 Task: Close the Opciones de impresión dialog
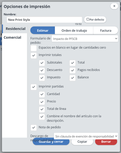(114, 6)
